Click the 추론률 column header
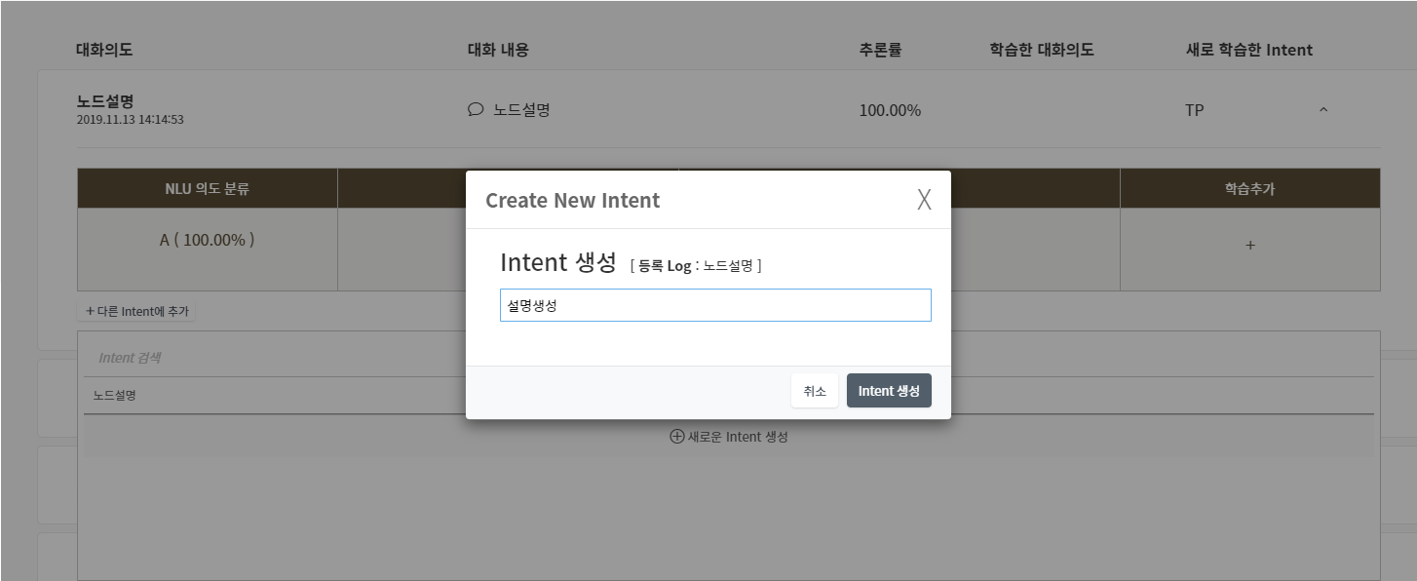This screenshot has width=1417, height=581. tap(880, 50)
